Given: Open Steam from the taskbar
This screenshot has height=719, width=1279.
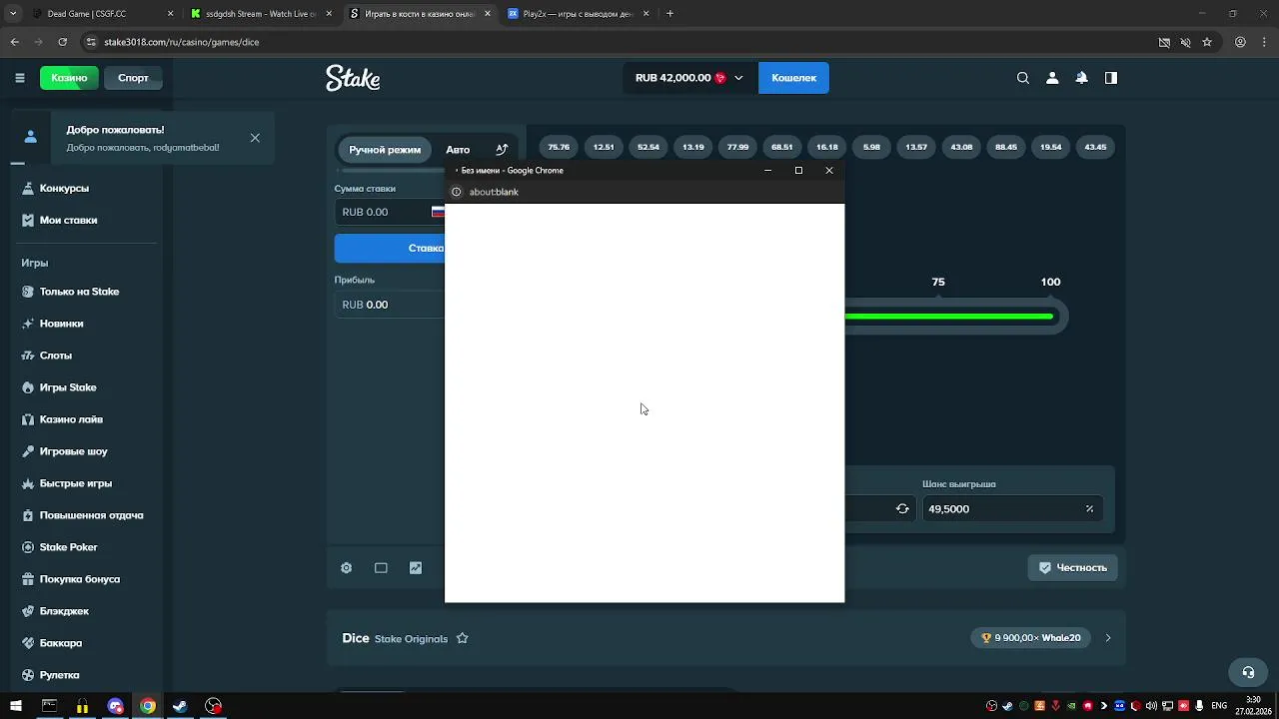Looking at the screenshot, I should (x=180, y=706).
